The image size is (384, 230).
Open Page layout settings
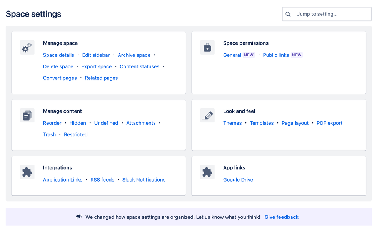[x=295, y=123]
